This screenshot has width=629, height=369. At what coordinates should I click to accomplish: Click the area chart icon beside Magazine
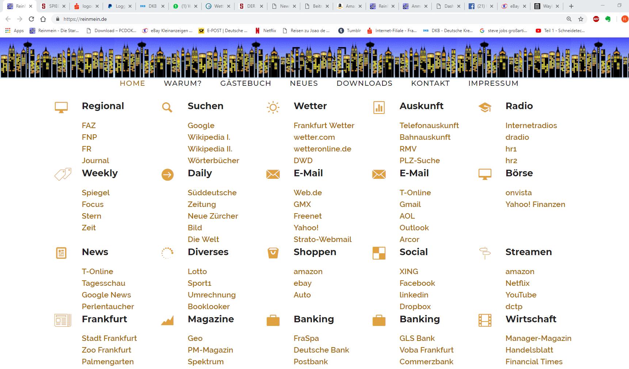tap(167, 320)
